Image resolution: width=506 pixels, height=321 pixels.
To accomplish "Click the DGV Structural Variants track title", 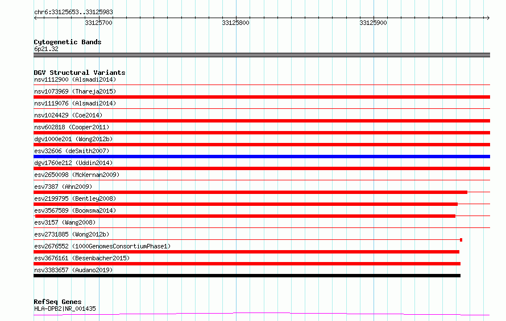I will tap(80, 73).
